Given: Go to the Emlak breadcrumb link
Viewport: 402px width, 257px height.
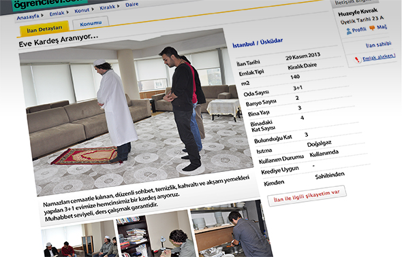Looking at the screenshot, I should [57, 14].
